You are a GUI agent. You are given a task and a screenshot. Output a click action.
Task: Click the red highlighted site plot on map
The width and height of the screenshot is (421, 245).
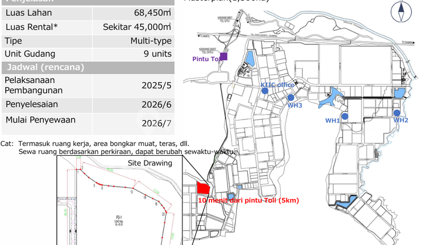[x=203, y=188]
